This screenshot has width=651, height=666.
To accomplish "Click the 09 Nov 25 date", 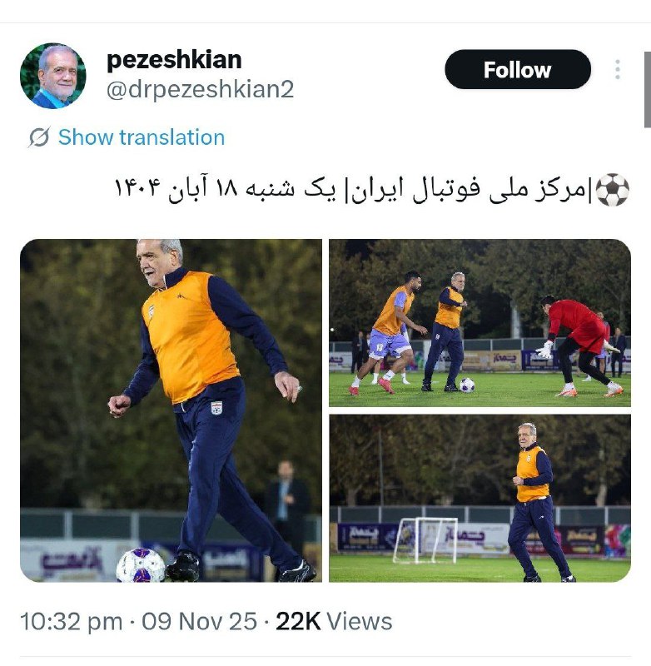I will [199, 622].
